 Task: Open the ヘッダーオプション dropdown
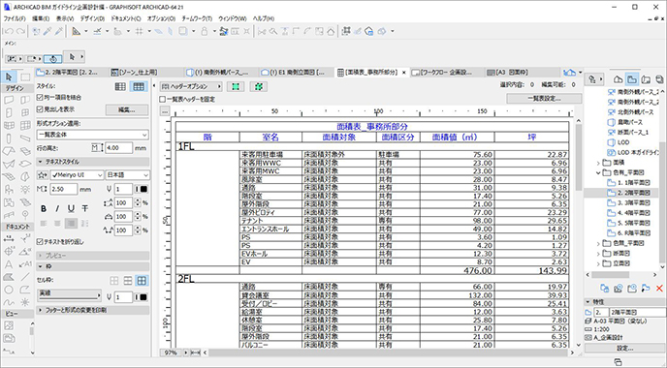click(191, 87)
